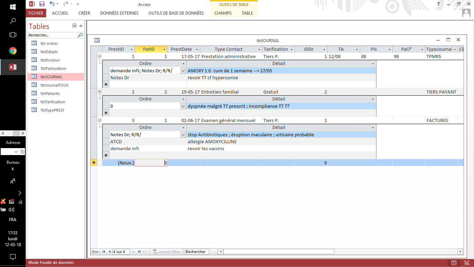Select the new record row selector asterisk
The height and width of the screenshot is (267, 474).
pyautogui.click(x=94, y=163)
